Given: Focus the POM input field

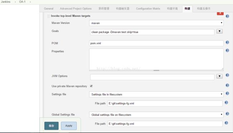Looking at the screenshot, I should click(156, 43).
